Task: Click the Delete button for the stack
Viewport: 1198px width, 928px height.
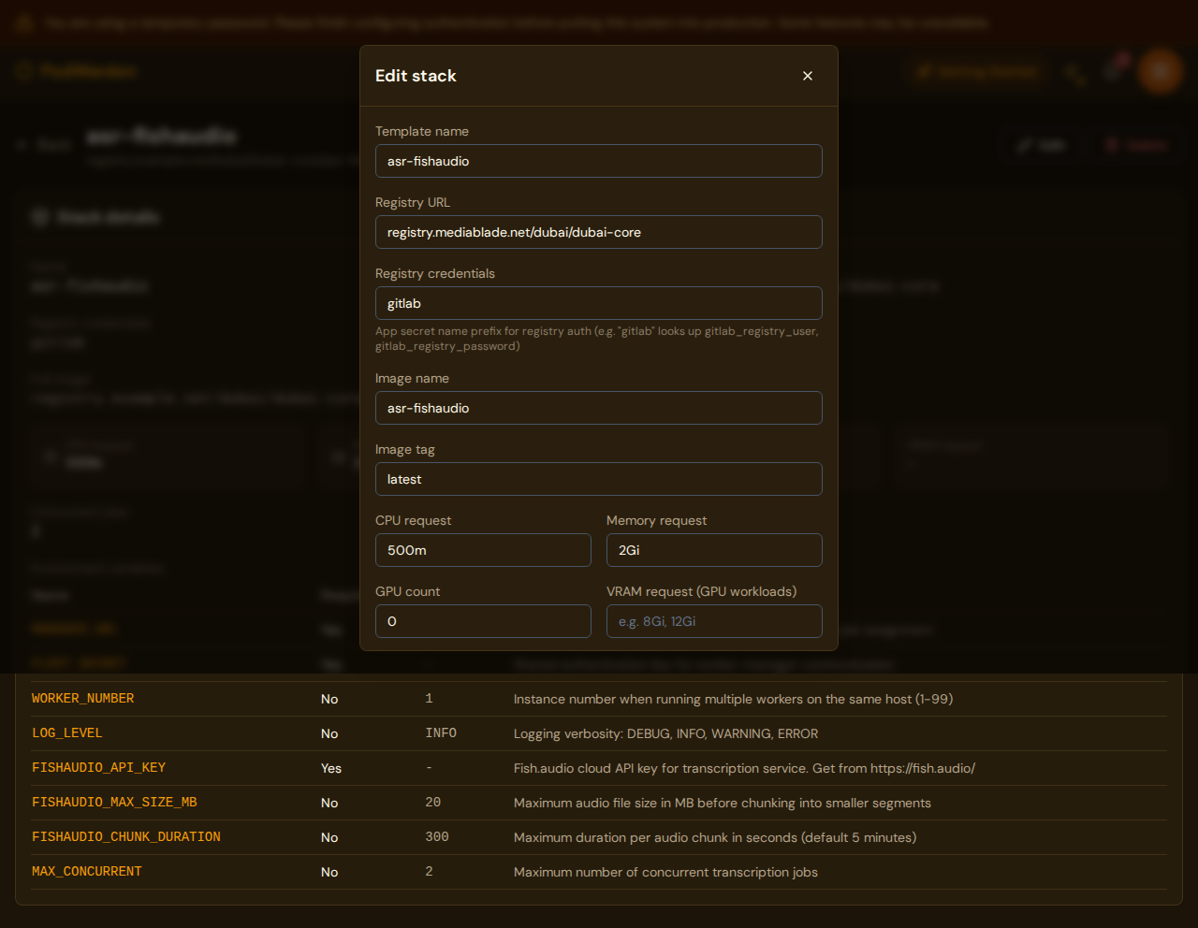Action: click(1136, 145)
